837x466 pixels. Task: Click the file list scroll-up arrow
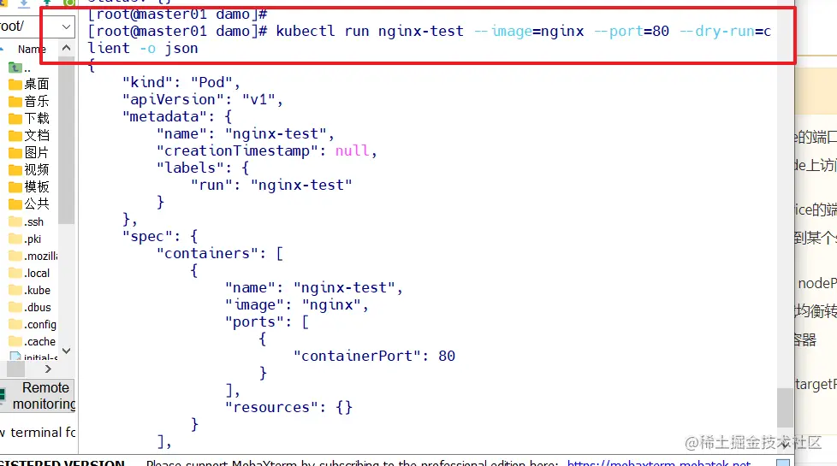click(66, 48)
